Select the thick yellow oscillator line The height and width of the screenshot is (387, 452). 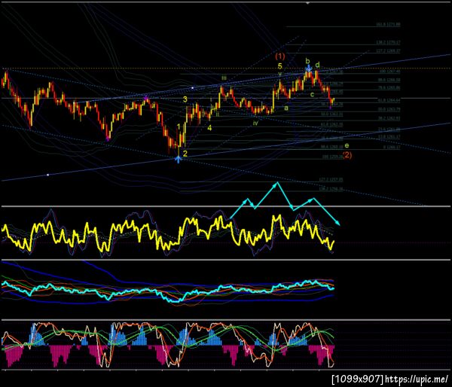pos(167,233)
